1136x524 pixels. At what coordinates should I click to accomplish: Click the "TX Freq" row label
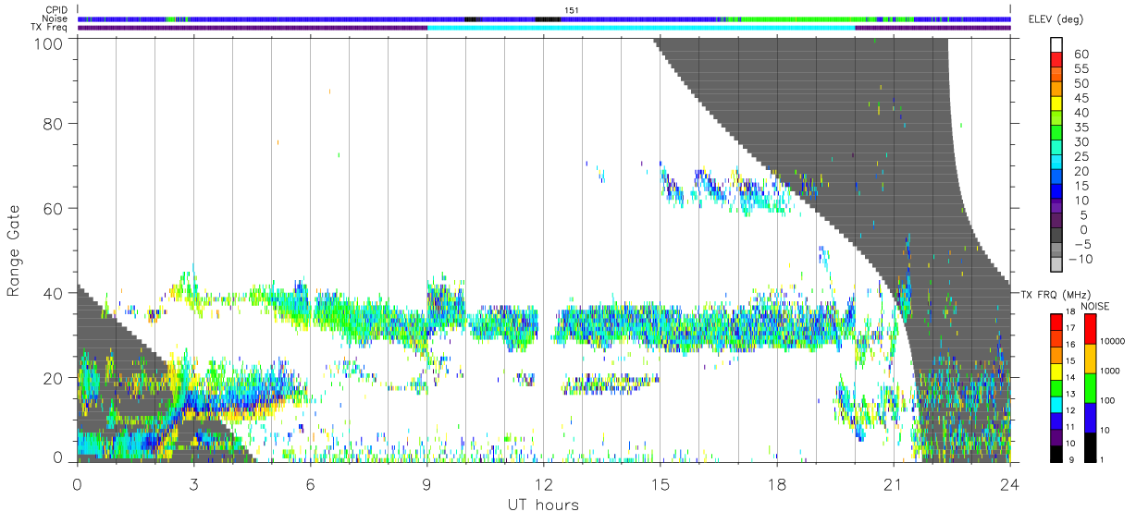click(50, 27)
